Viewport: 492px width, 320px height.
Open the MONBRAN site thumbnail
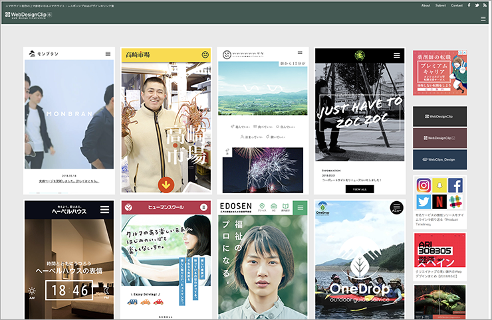click(69, 121)
